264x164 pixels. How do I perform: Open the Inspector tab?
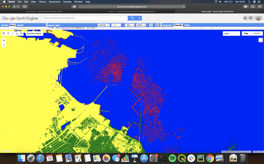point(167,25)
